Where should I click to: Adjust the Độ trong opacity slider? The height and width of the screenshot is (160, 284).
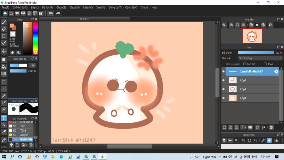tap(256, 52)
